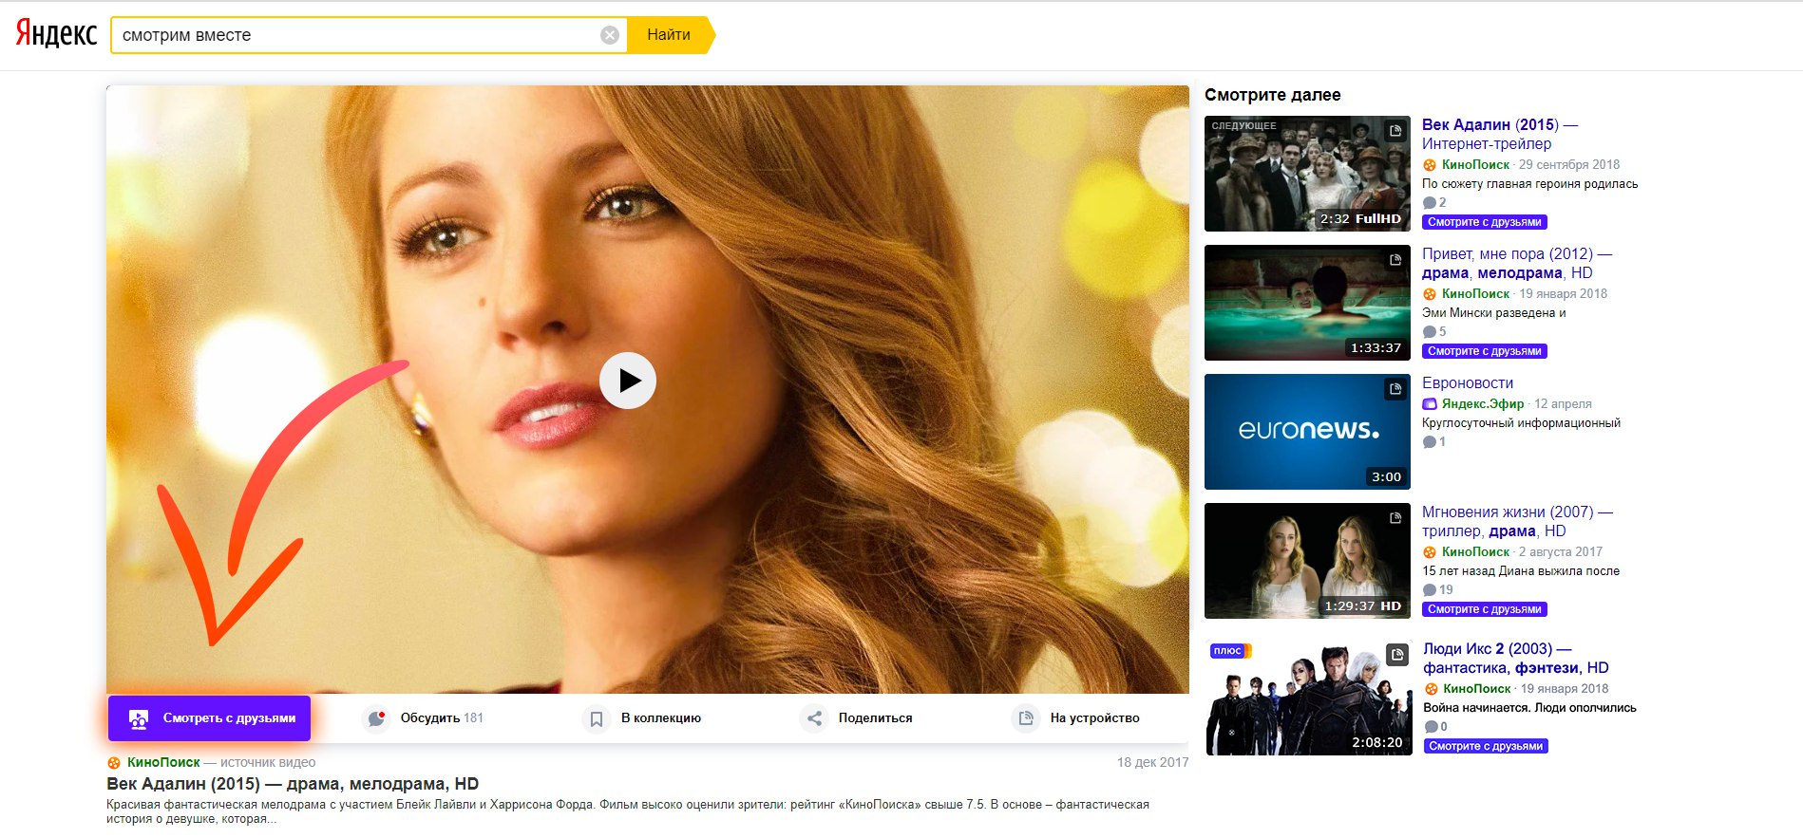Open the link Люди Икс 2 (2003)
1803x838 pixels.
coord(1515,658)
